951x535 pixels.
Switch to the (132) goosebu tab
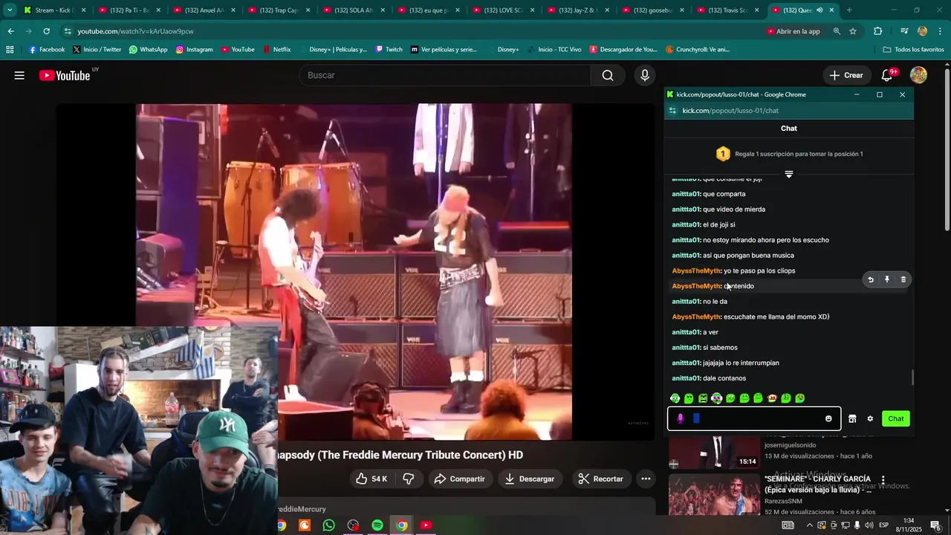click(652, 10)
